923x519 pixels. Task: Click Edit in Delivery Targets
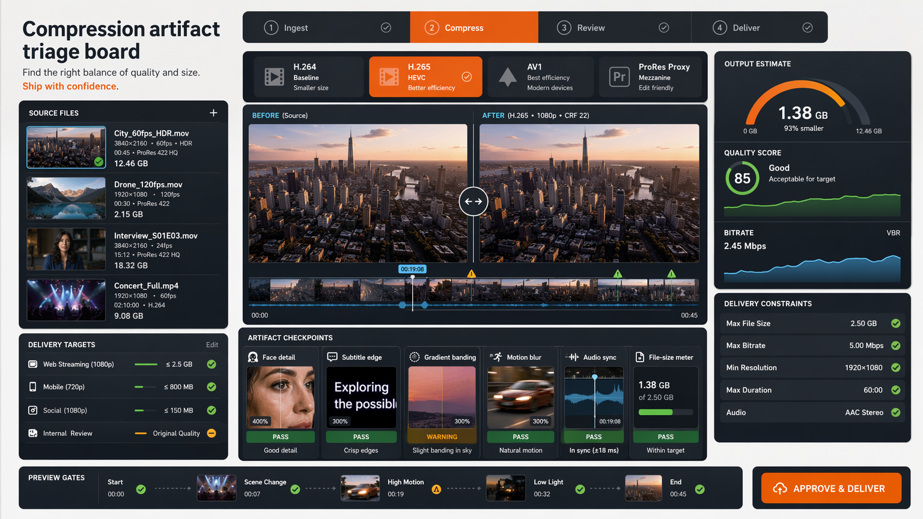point(212,345)
